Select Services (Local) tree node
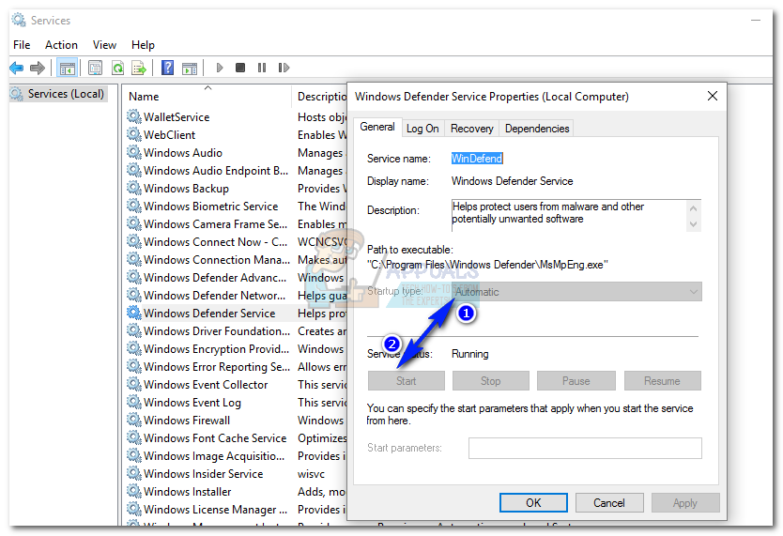Image resolution: width=783 pixels, height=536 pixels. (58, 94)
